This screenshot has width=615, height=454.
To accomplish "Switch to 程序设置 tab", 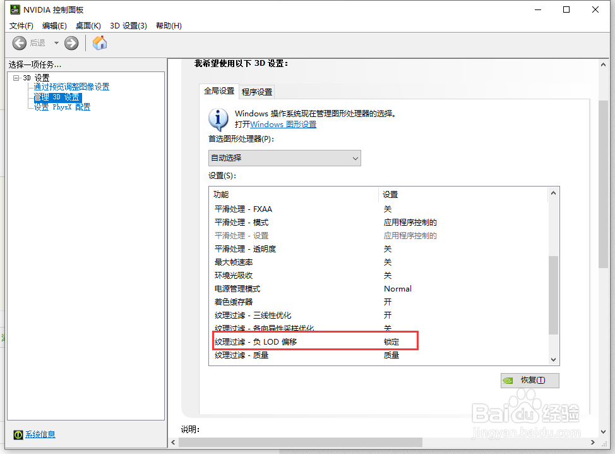I will tap(257, 92).
